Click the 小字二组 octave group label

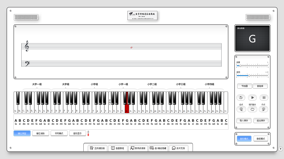pyautogui.click(x=152, y=84)
